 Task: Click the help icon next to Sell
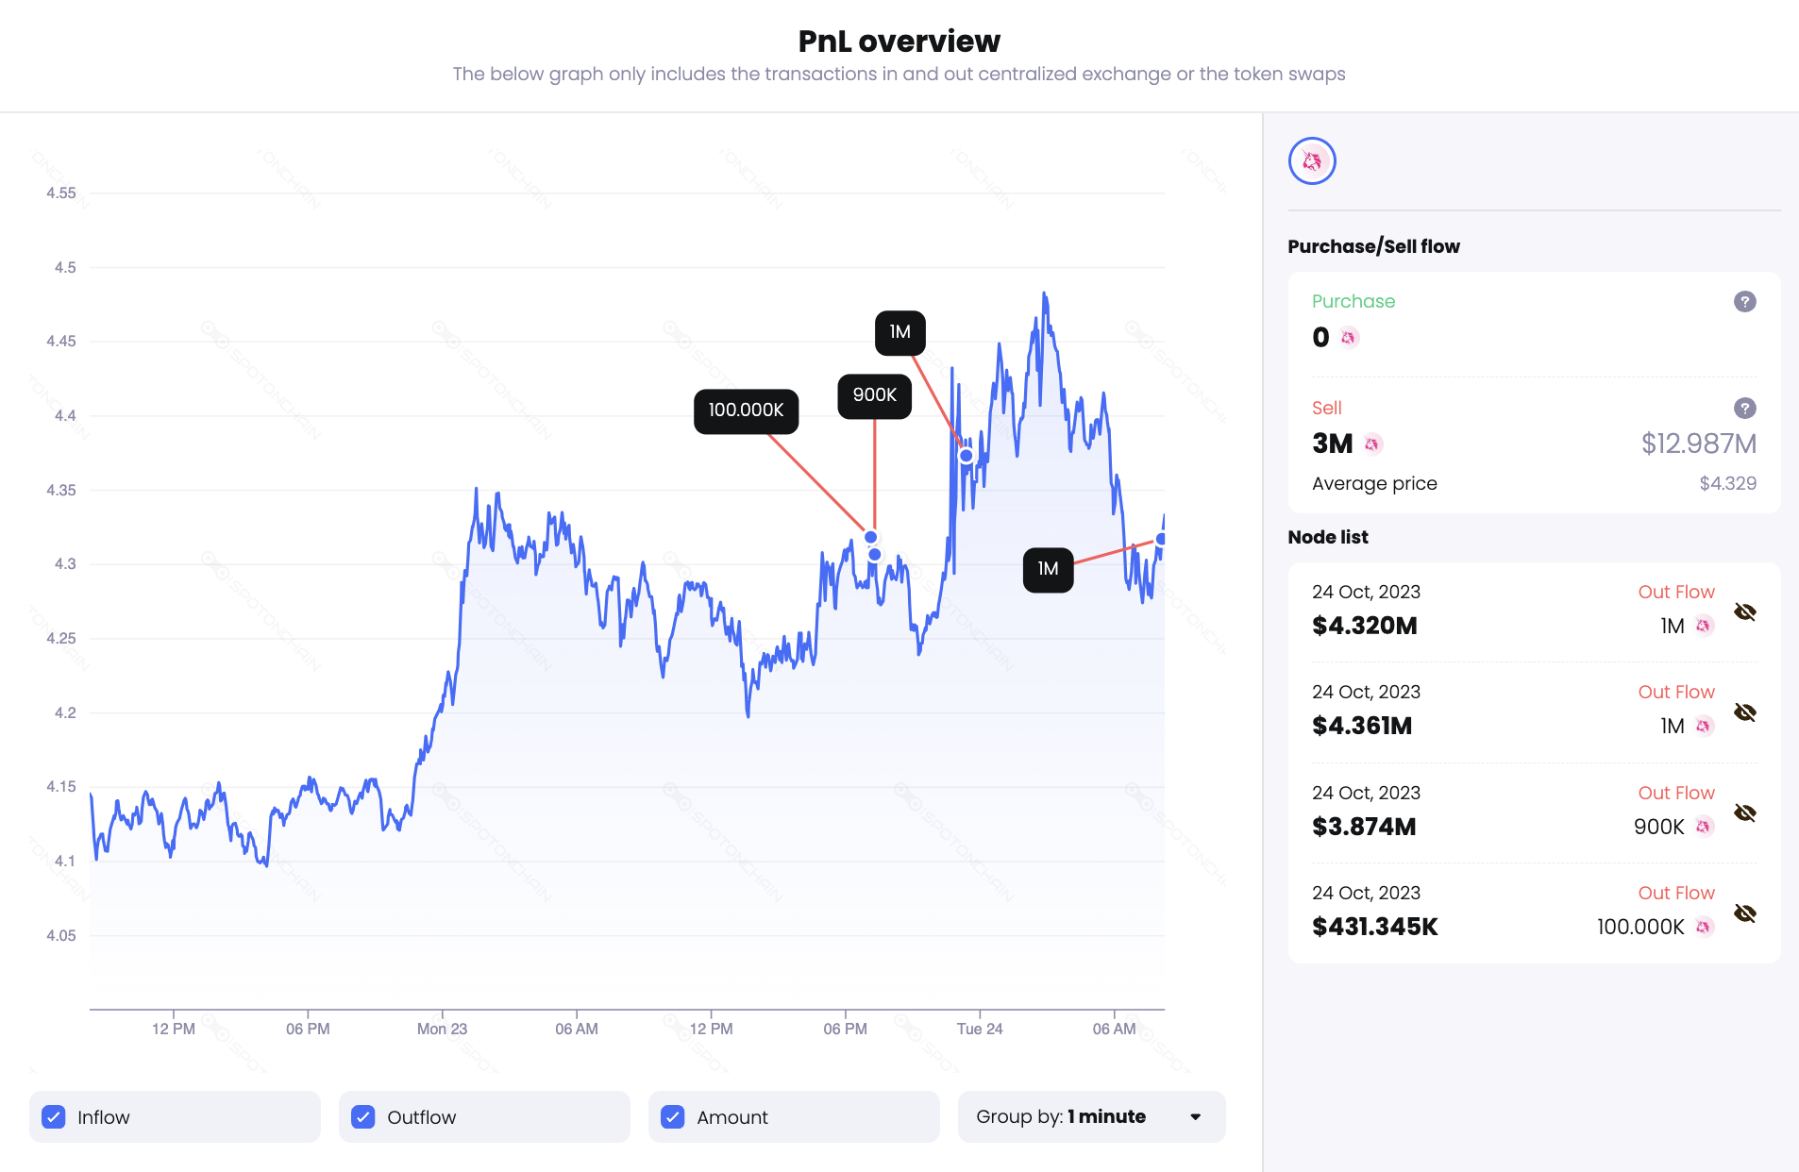pos(1744,409)
